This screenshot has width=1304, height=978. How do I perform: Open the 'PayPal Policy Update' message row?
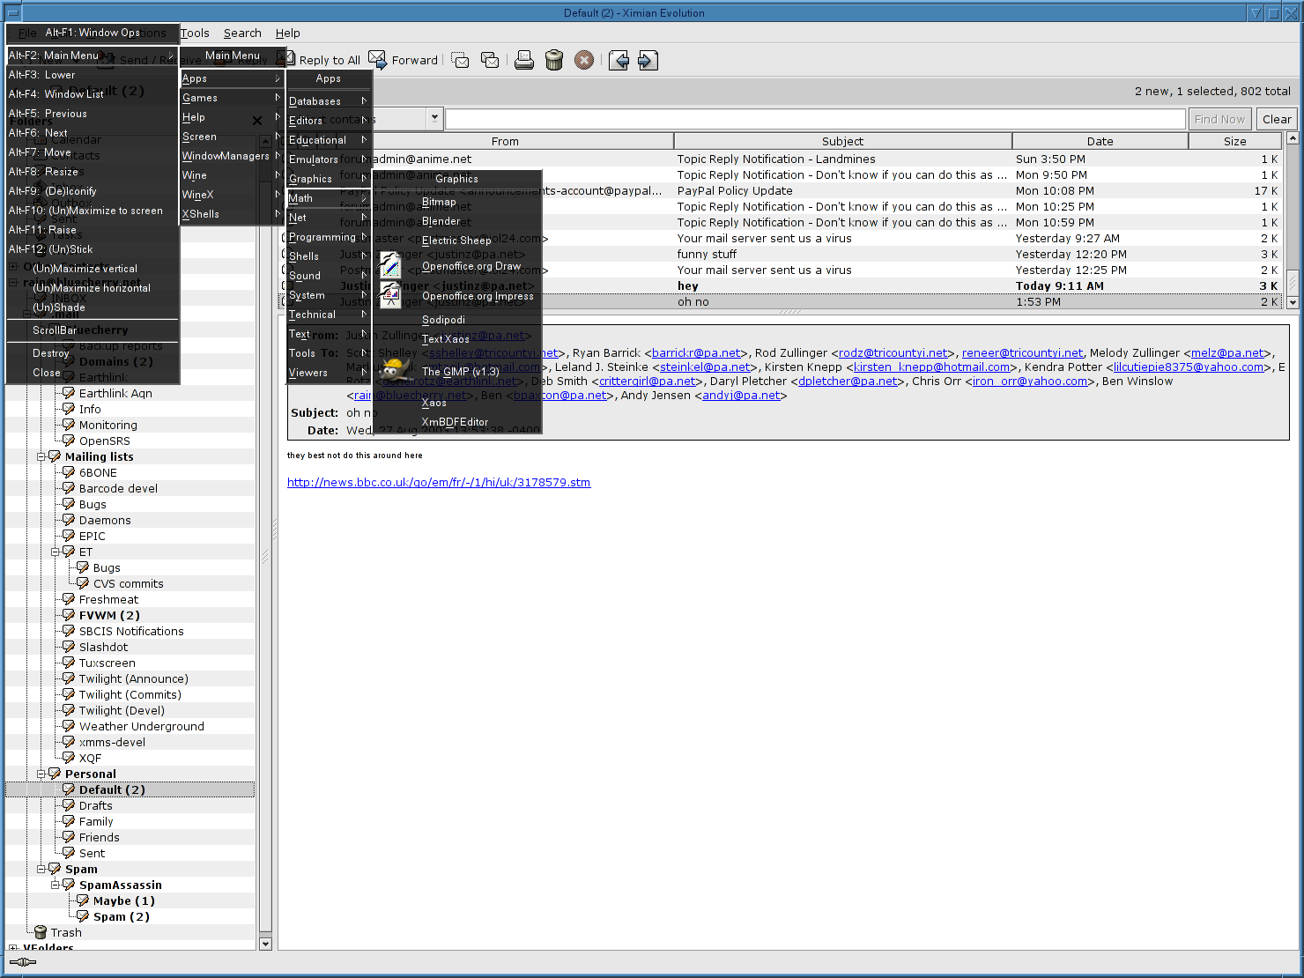click(x=781, y=190)
